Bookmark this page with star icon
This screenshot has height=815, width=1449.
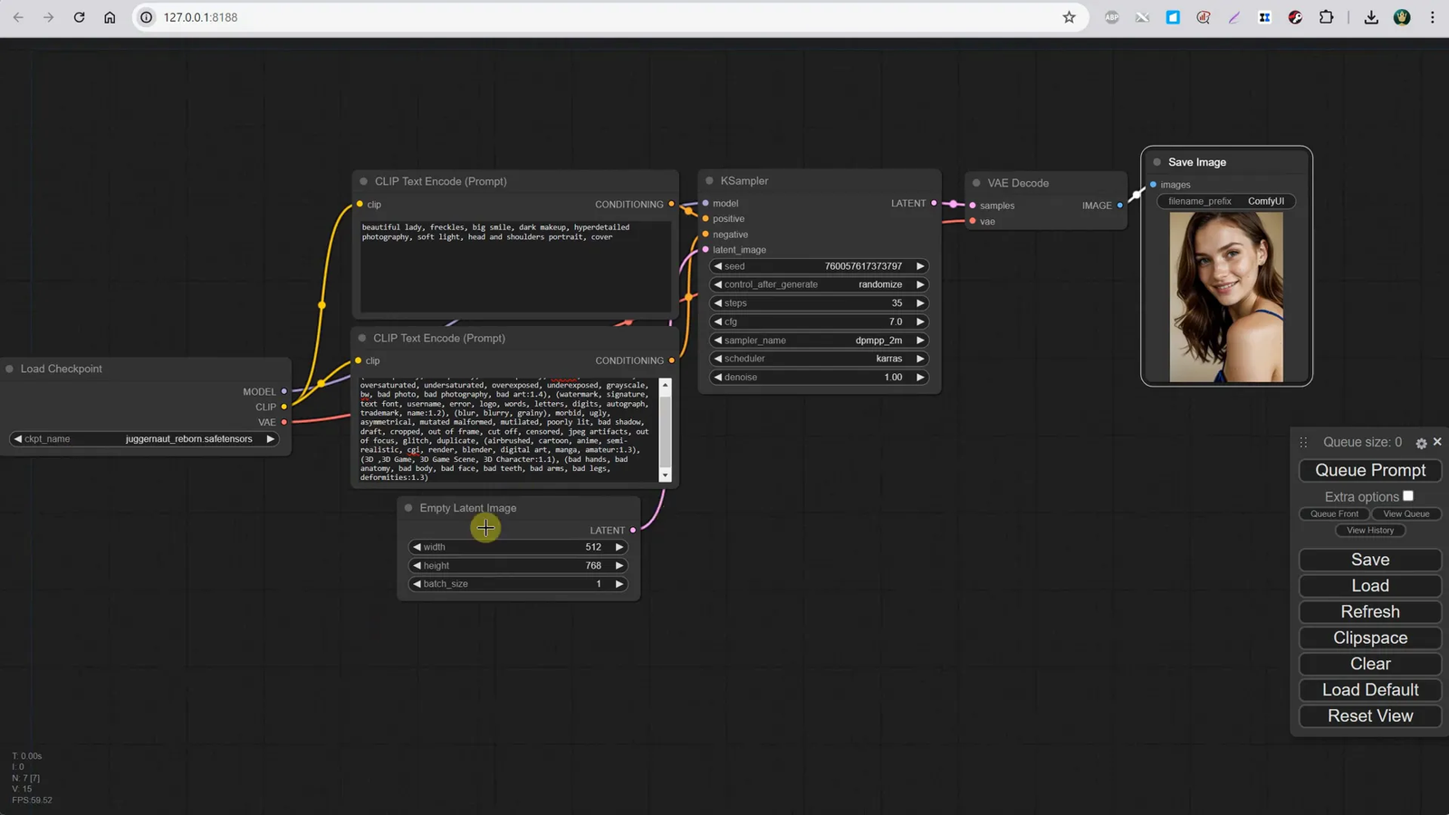tap(1069, 17)
